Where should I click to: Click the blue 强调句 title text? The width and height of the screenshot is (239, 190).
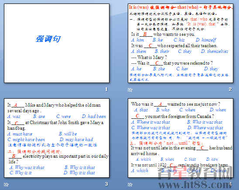(x=48, y=39)
